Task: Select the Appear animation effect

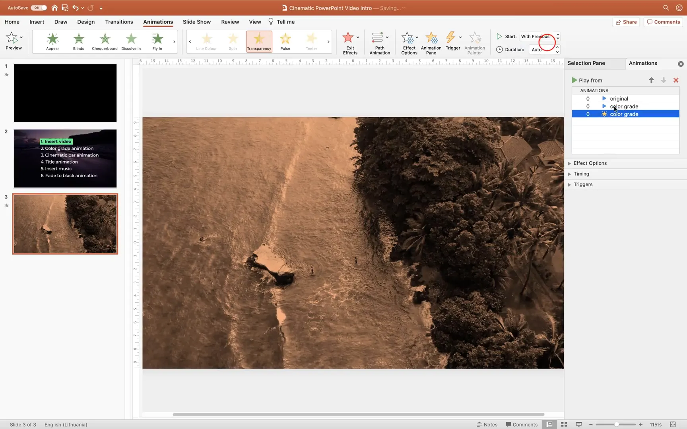Action: coord(52,41)
